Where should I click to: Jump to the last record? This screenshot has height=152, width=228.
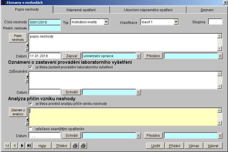tap(29, 145)
